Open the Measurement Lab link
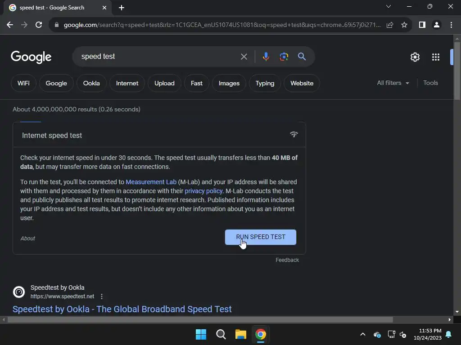Viewport: 461px width, 345px height. [x=151, y=182]
